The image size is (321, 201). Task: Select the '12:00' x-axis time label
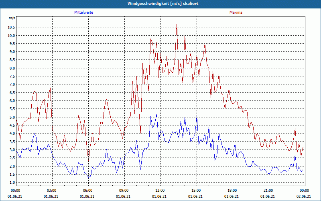[160, 191]
